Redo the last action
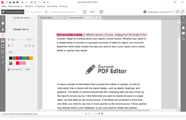Screen dimensions: 186x120 click(x=26, y=2)
